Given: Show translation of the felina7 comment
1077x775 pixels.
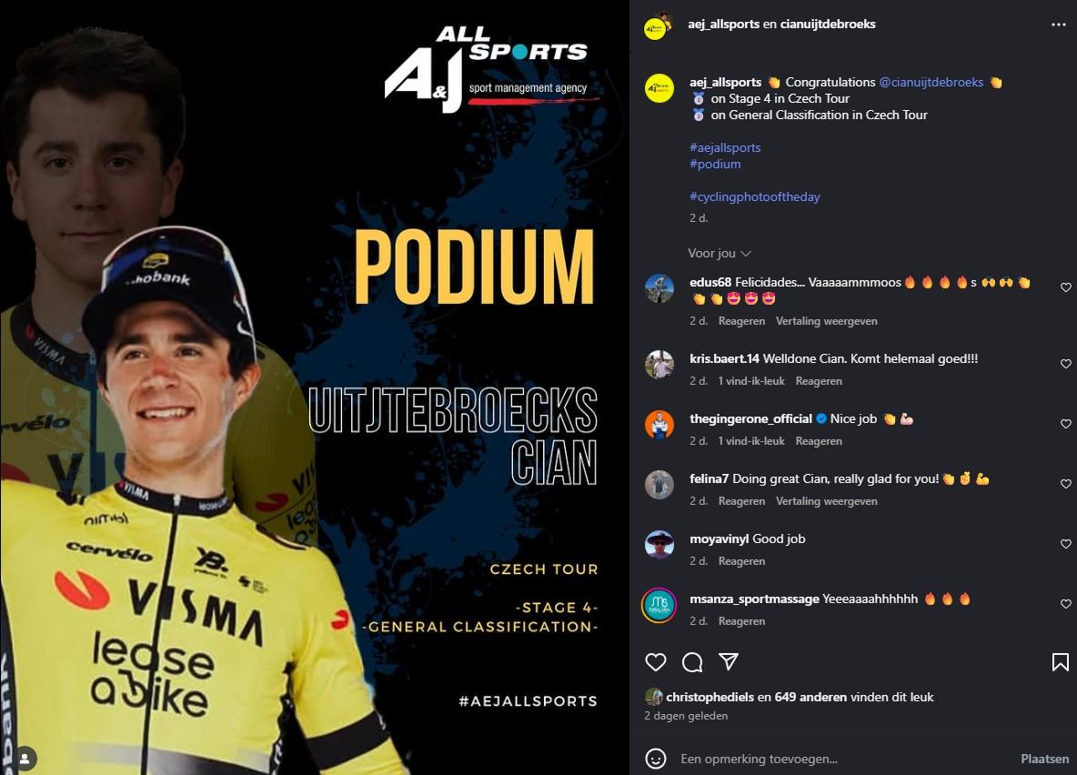Looking at the screenshot, I should point(826,501).
